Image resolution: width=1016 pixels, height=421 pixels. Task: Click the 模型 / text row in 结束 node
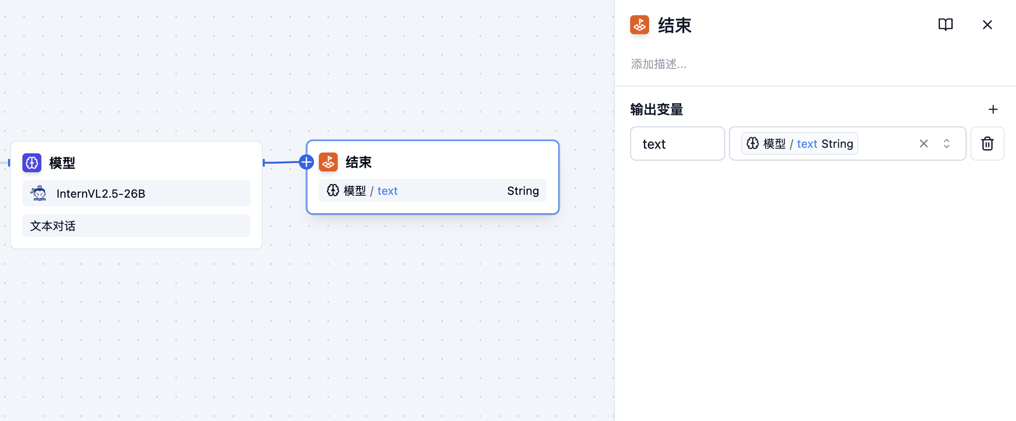pyautogui.click(x=432, y=191)
